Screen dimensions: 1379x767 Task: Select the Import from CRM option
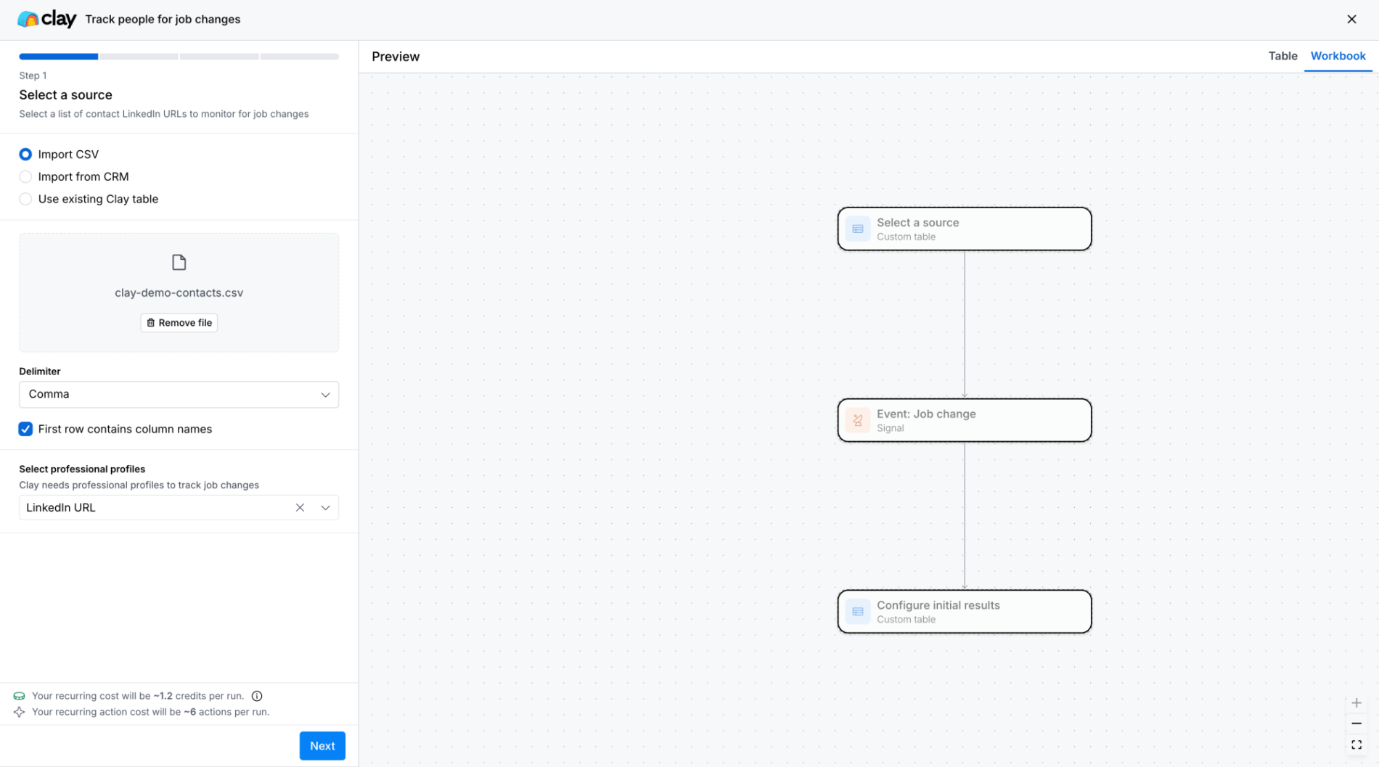coord(25,177)
